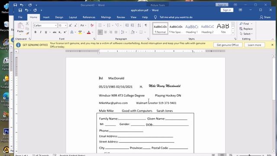Screen dimensions: 277x156
Task: Click the Share button
Action: coord(265,17)
